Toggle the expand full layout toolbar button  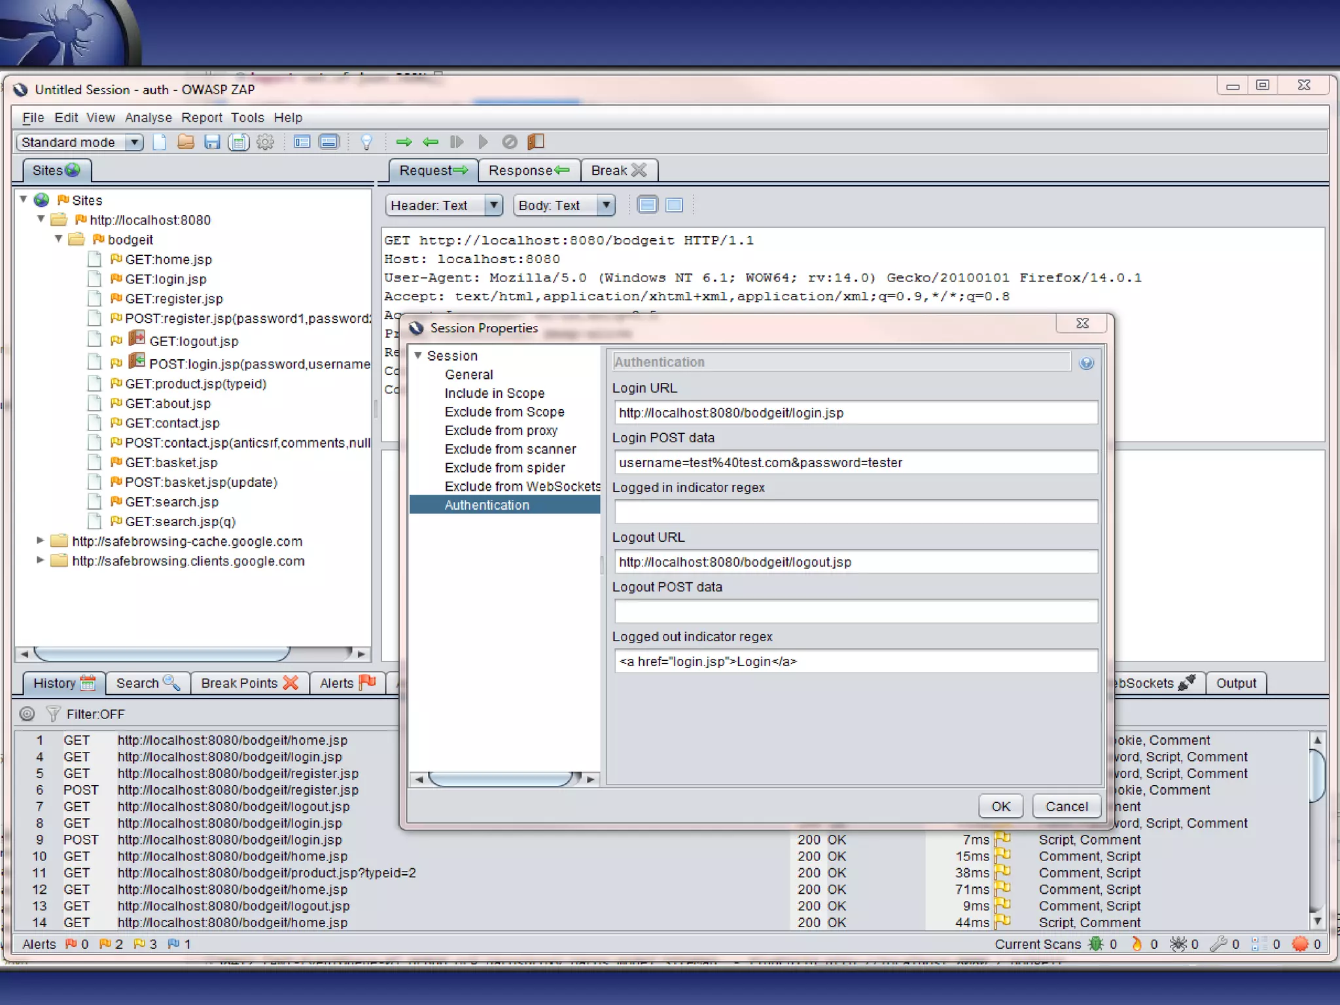click(329, 142)
